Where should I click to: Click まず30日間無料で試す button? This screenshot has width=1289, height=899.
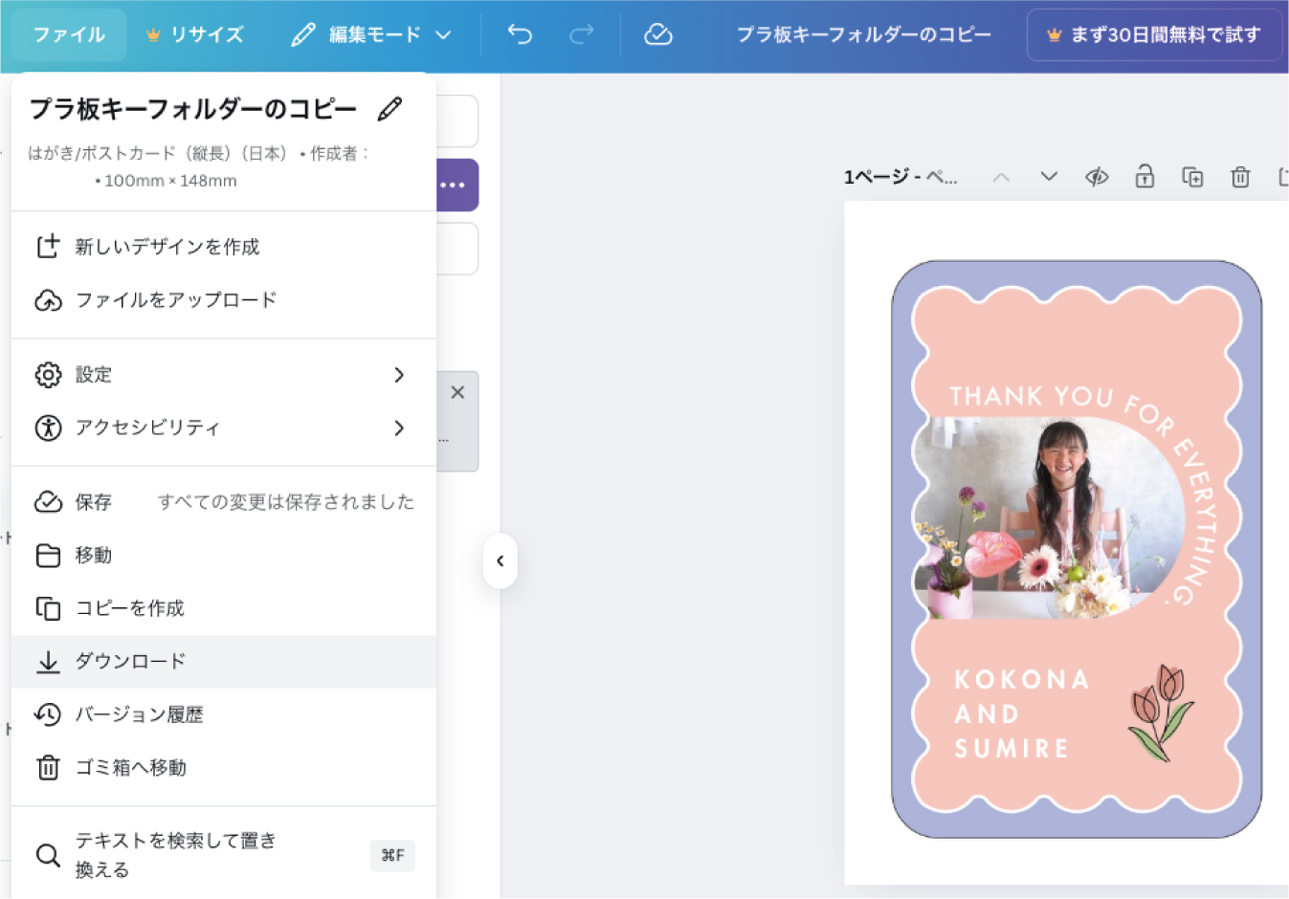[x=1154, y=34]
